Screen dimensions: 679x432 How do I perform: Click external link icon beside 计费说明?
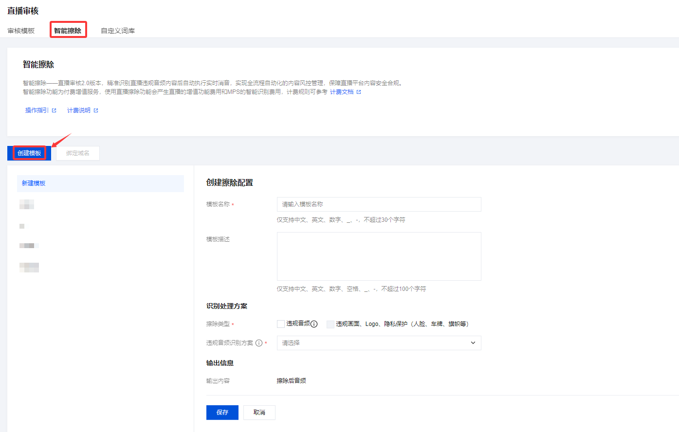[96, 110]
